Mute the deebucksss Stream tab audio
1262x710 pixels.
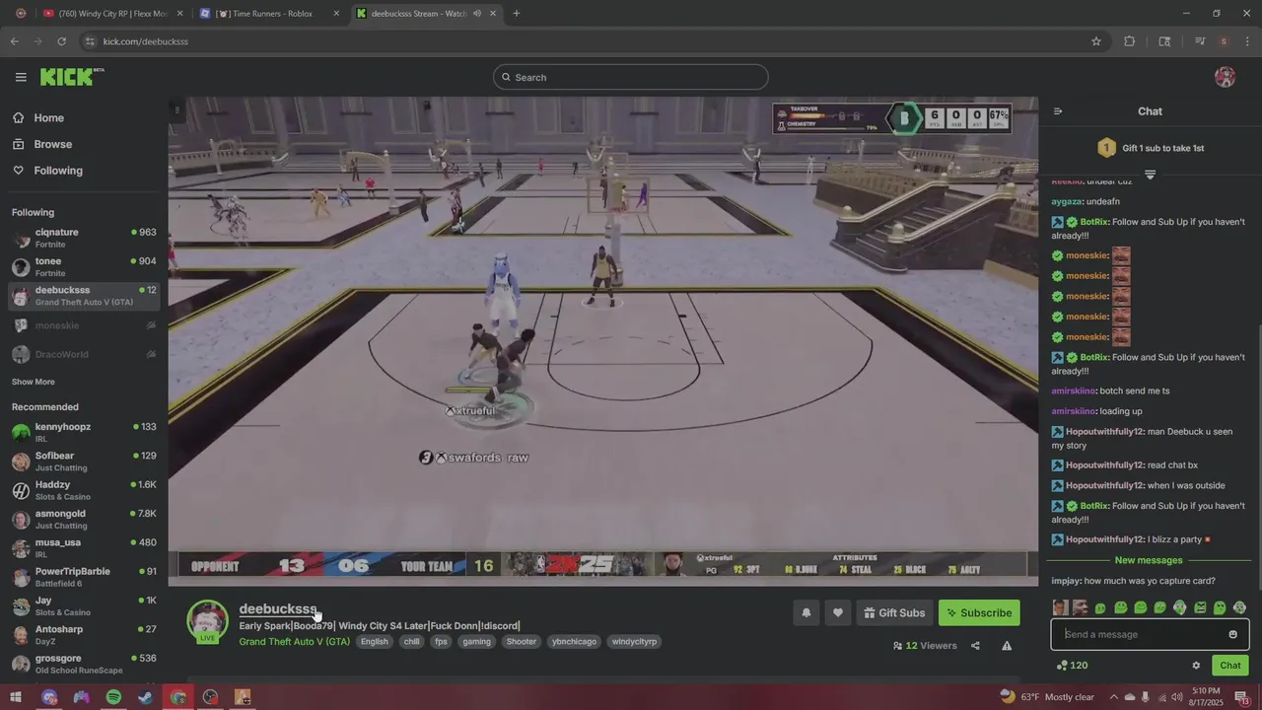477,14
